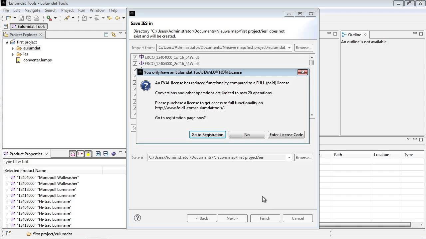Click the Path column header
Viewport: 426px width, 239px height.
click(351, 154)
